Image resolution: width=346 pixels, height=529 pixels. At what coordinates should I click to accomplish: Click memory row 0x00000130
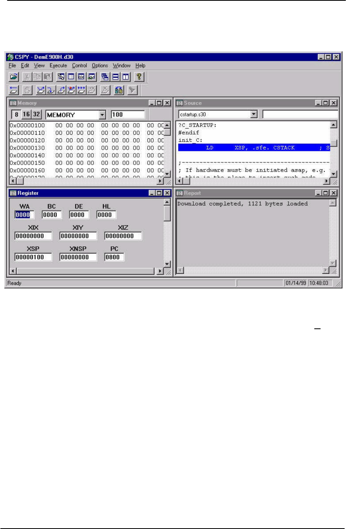(86, 148)
